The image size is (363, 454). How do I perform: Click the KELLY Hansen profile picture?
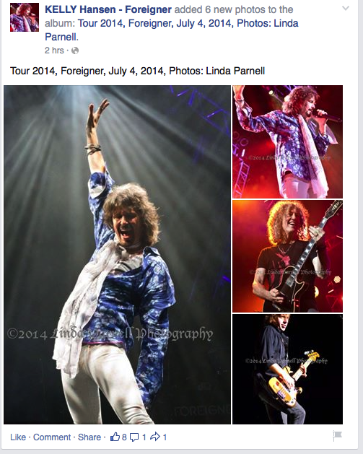(x=25, y=17)
